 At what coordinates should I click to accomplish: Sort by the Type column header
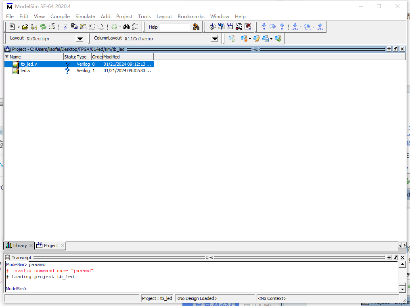84,57
